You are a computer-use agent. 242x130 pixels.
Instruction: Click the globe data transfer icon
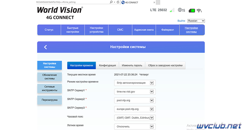tap(181, 10)
